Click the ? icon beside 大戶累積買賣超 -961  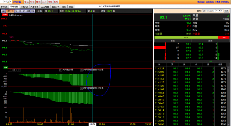point(81,70)
